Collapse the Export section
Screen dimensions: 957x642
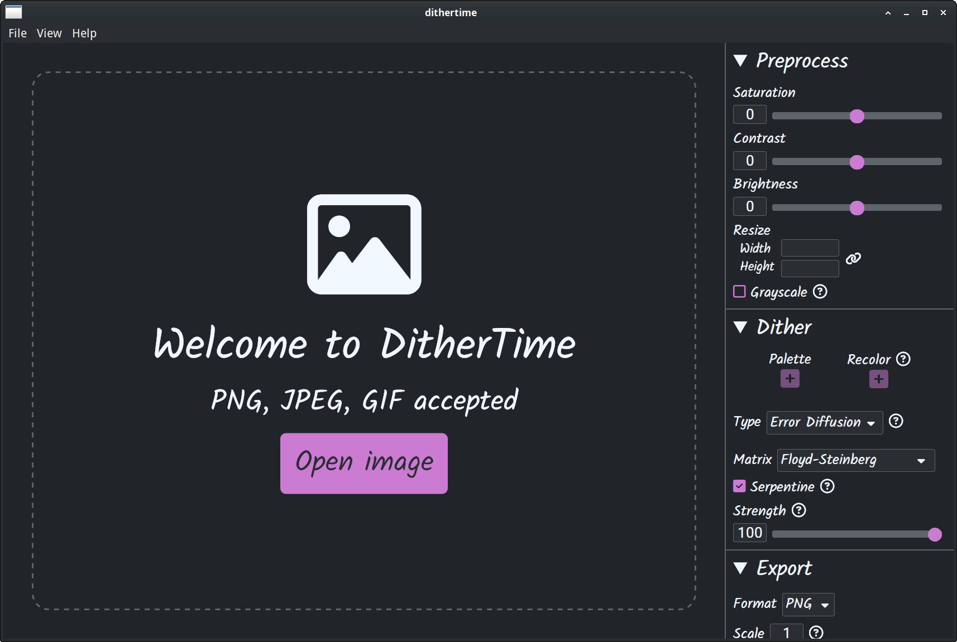click(x=740, y=568)
